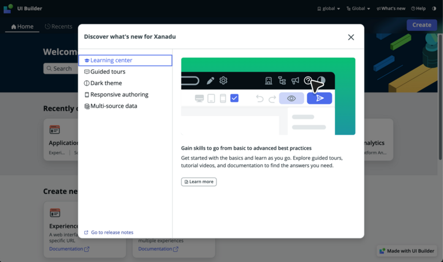Click the Made with UI Builder badge
The height and width of the screenshot is (262, 443).
(x=407, y=251)
